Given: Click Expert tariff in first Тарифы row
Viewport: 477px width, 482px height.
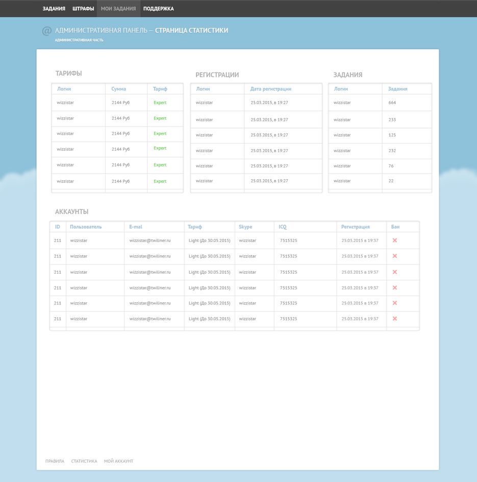Looking at the screenshot, I should coord(160,103).
